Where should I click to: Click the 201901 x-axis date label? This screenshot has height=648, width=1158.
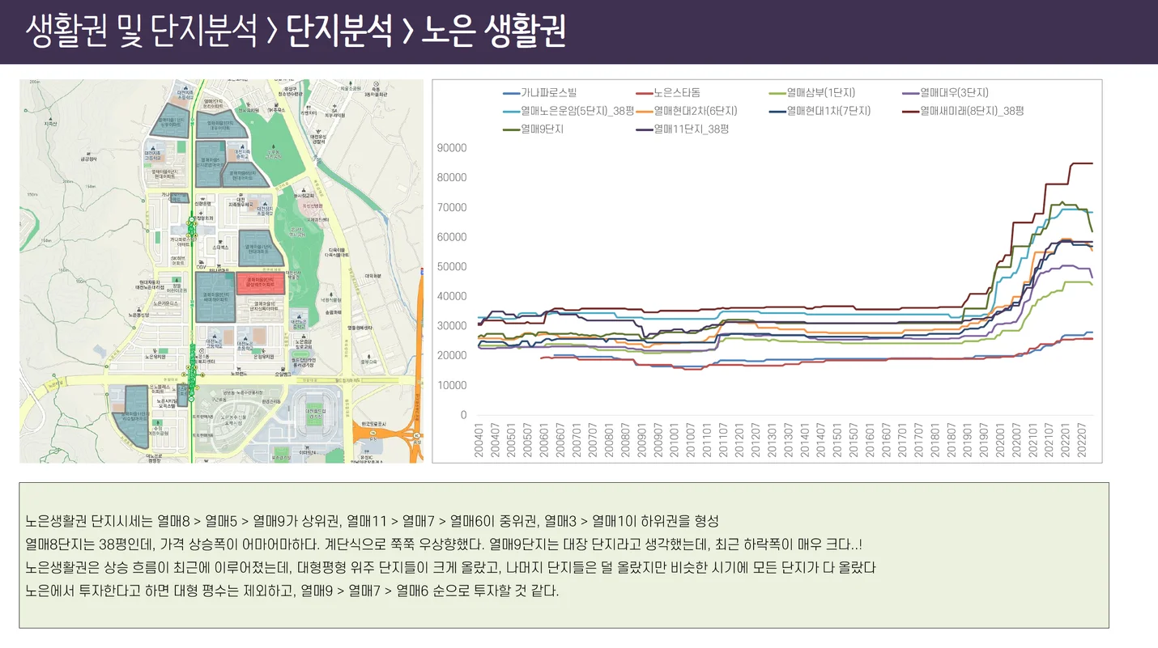(x=969, y=440)
